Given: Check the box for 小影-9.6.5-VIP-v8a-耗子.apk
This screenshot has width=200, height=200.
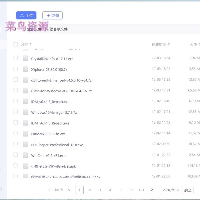Looking at the screenshot, I should pyautogui.click(x=16, y=165).
